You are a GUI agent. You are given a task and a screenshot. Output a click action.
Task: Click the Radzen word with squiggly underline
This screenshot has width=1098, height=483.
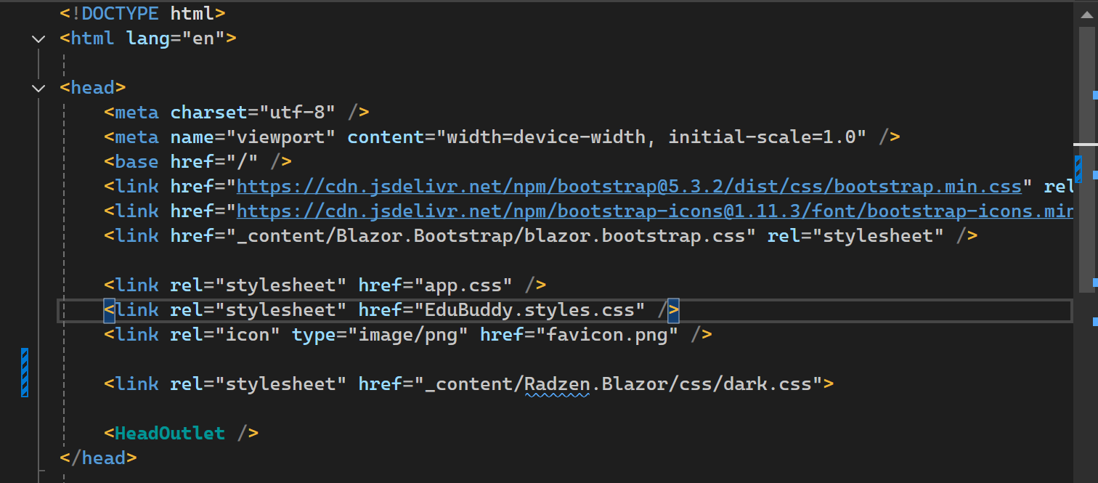tap(557, 383)
